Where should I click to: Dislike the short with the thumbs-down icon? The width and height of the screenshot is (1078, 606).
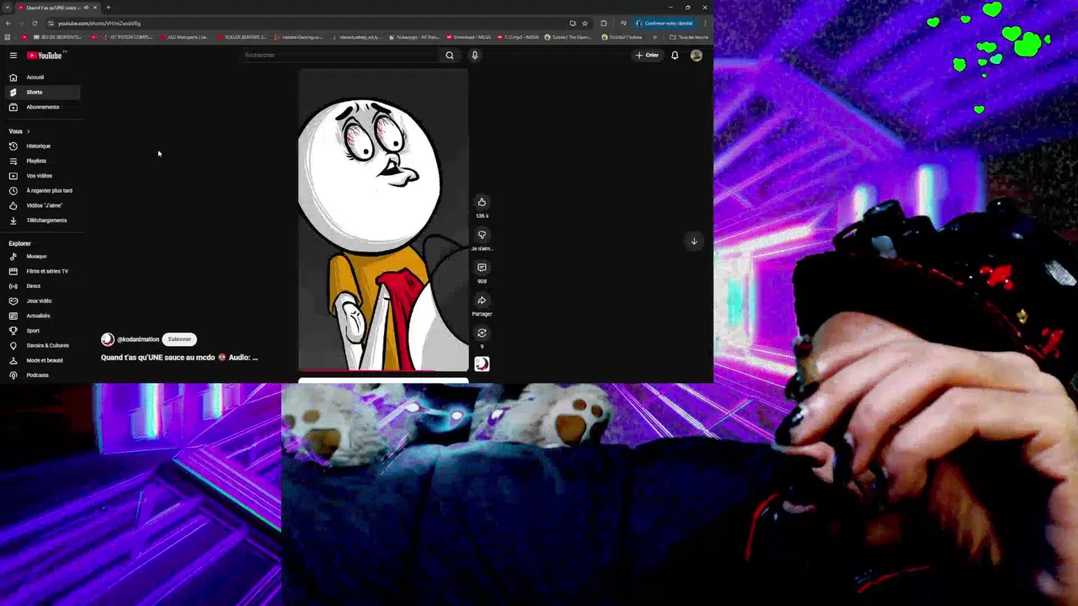[x=482, y=235]
